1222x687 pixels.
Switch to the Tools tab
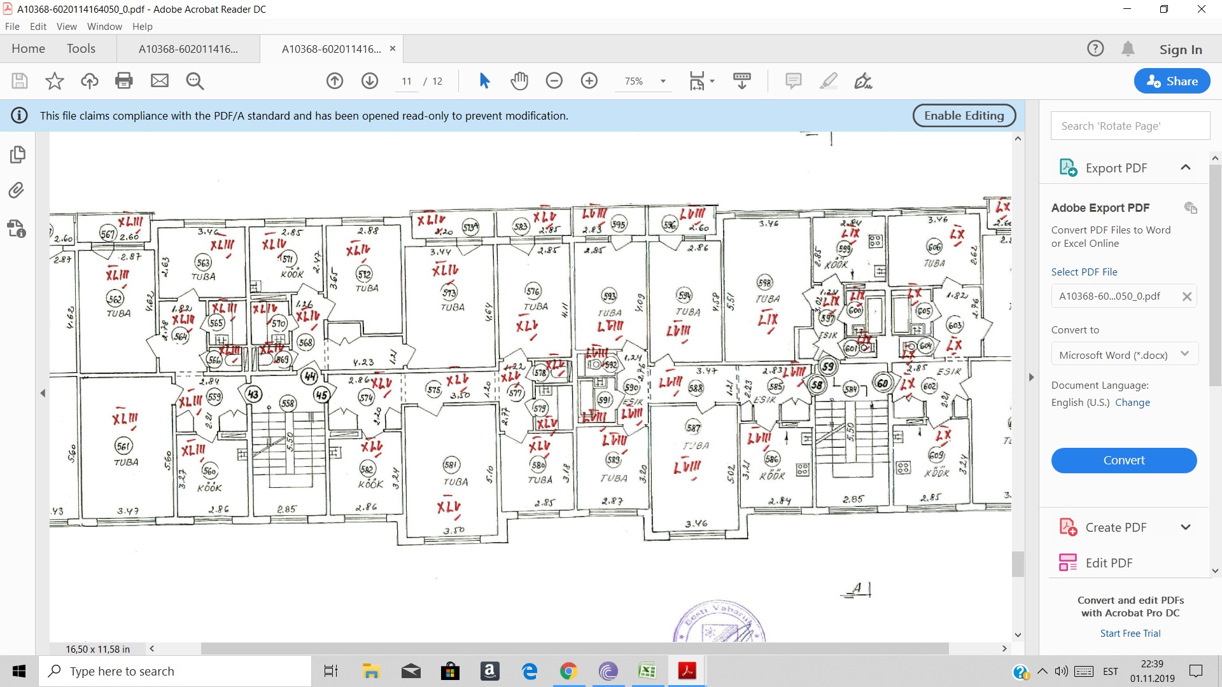(81, 49)
